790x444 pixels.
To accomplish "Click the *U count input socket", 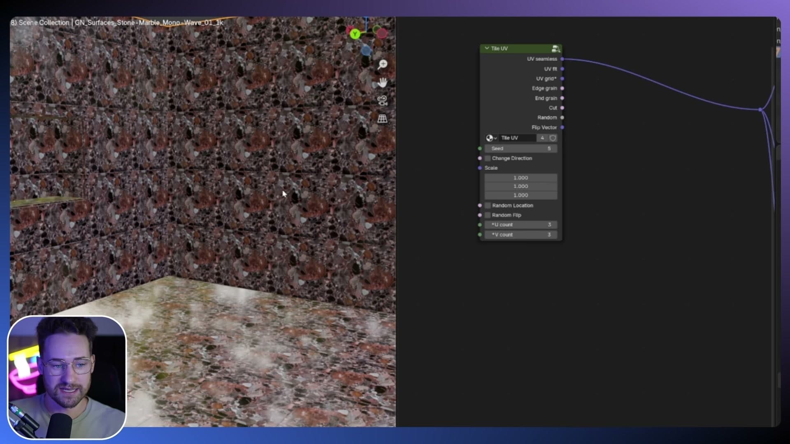I will (x=480, y=225).
